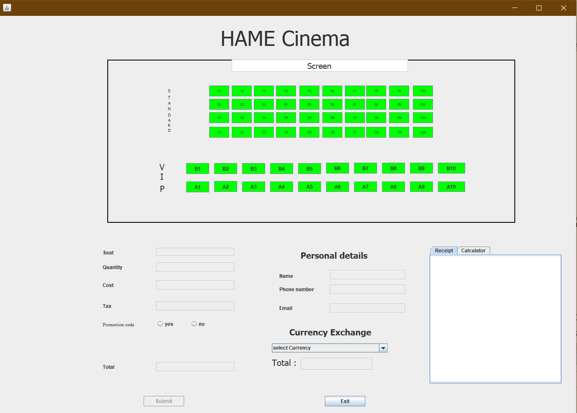577x413 pixels.
Task: Book VIP seat A9
Action: [421, 186]
